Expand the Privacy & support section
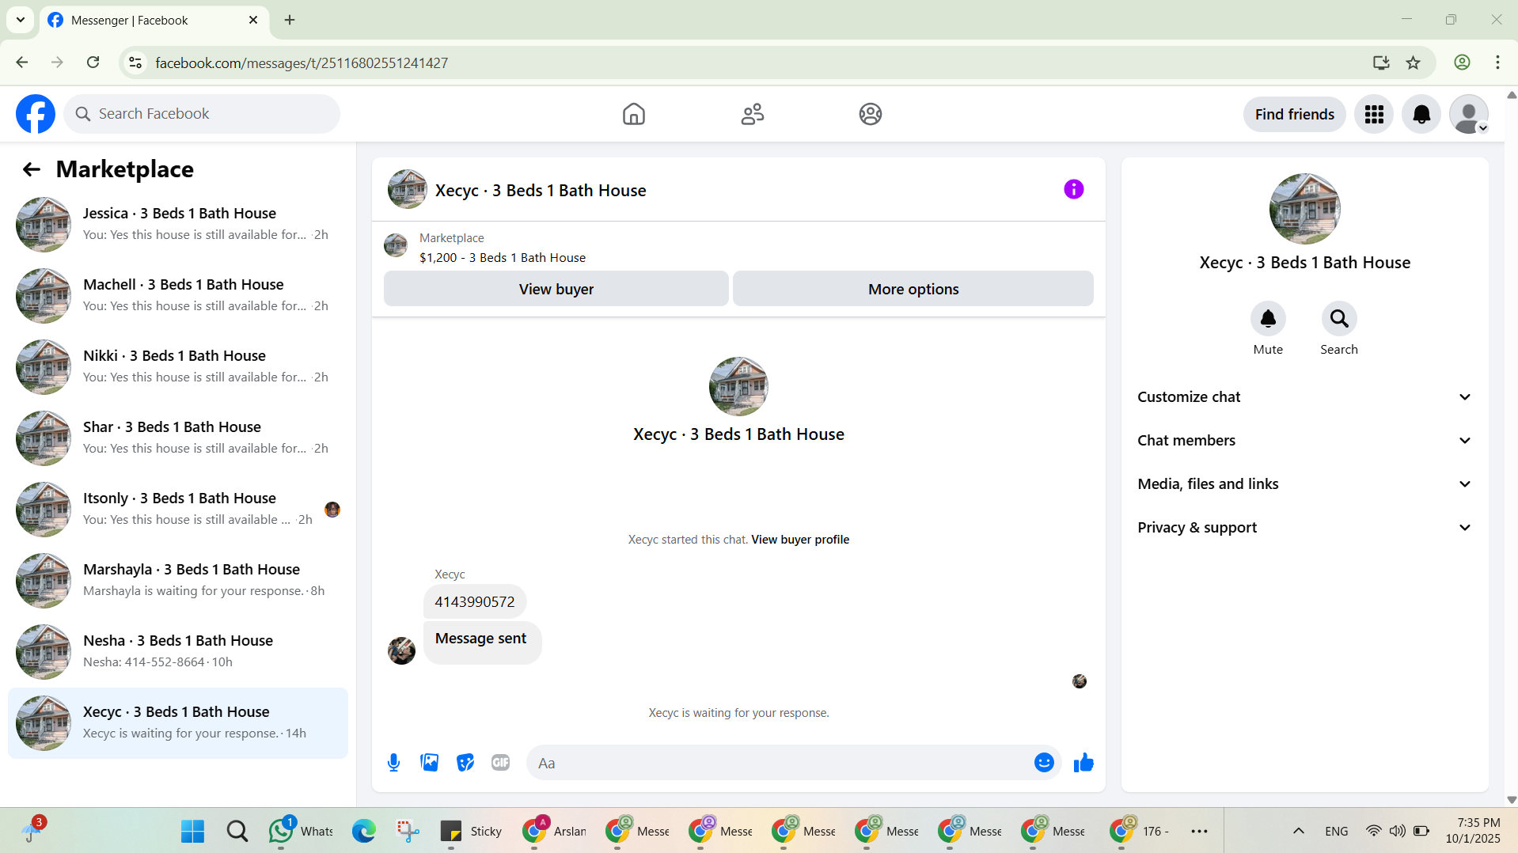The image size is (1518, 853). (1305, 528)
